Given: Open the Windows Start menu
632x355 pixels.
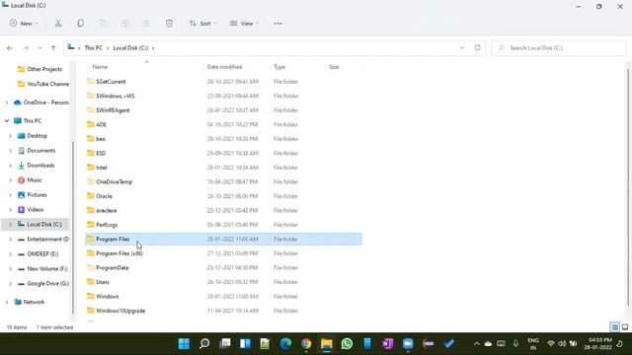Looking at the screenshot, I should tap(184, 343).
